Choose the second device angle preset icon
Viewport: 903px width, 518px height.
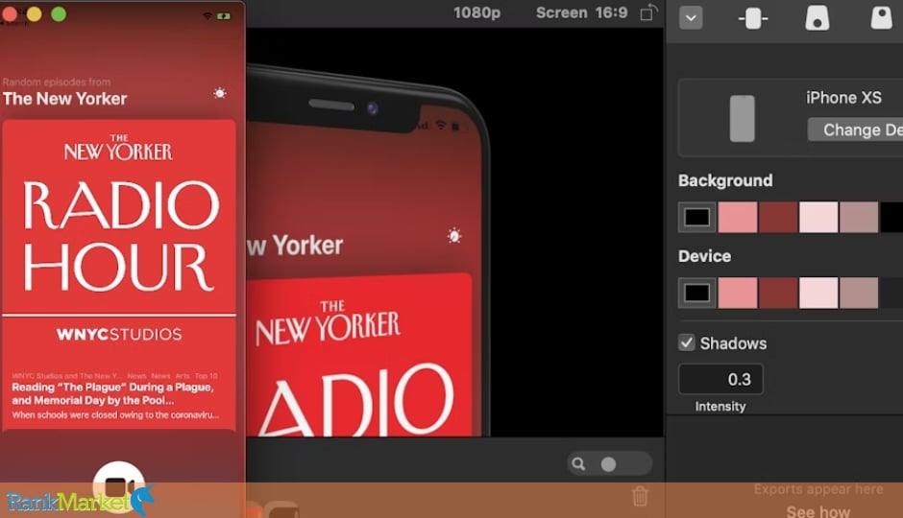(x=818, y=18)
